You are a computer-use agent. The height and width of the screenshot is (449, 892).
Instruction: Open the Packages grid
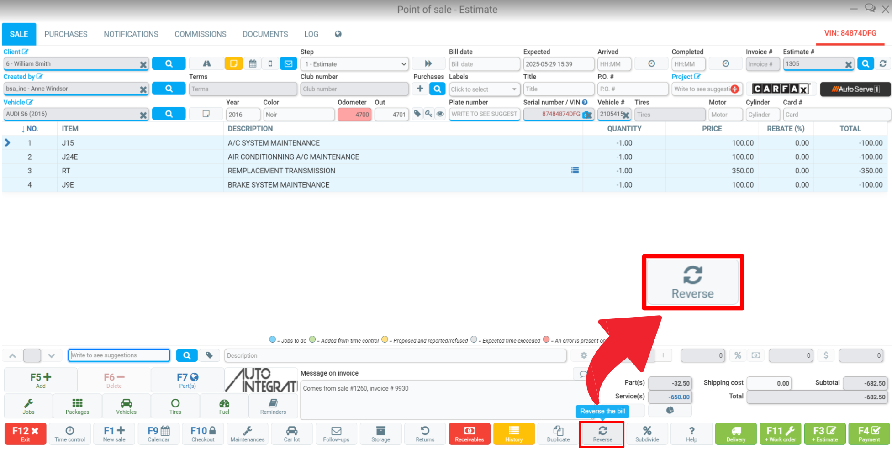pos(77,406)
